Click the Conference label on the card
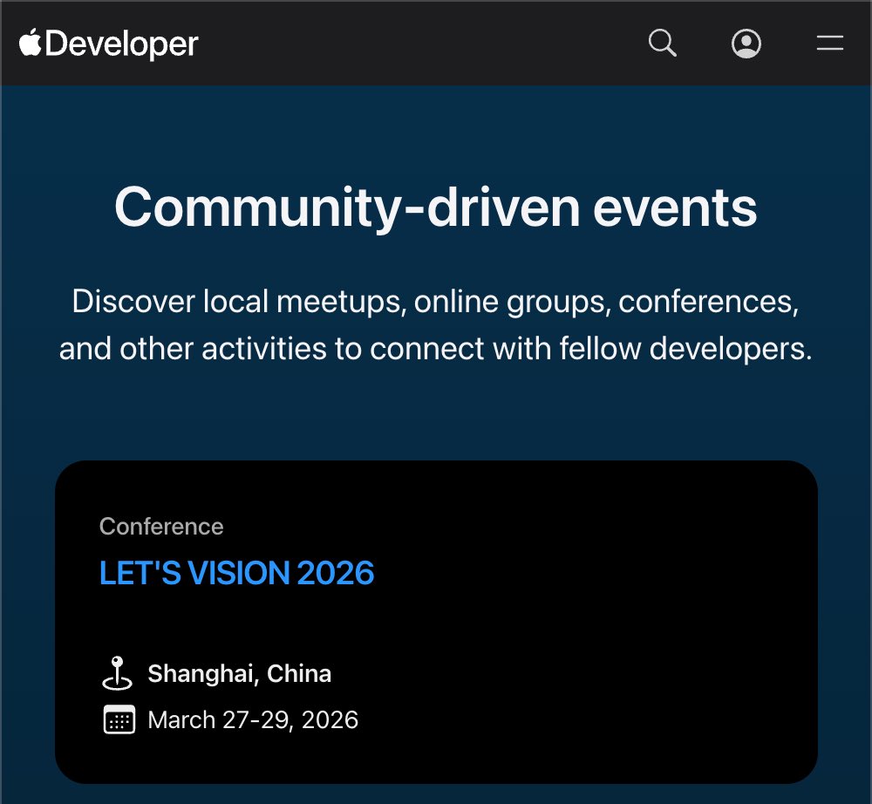Viewport: 872px width, 804px height. coord(161,527)
